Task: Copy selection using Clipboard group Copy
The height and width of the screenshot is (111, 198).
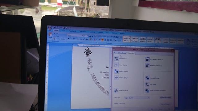Action: click(56, 36)
